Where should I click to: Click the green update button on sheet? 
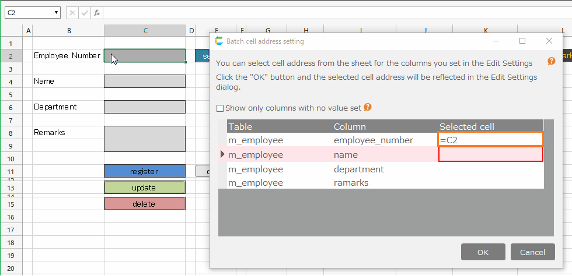(145, 187)
